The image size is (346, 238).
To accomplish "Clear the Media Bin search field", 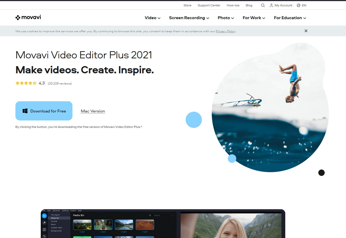I will [172, 215].
